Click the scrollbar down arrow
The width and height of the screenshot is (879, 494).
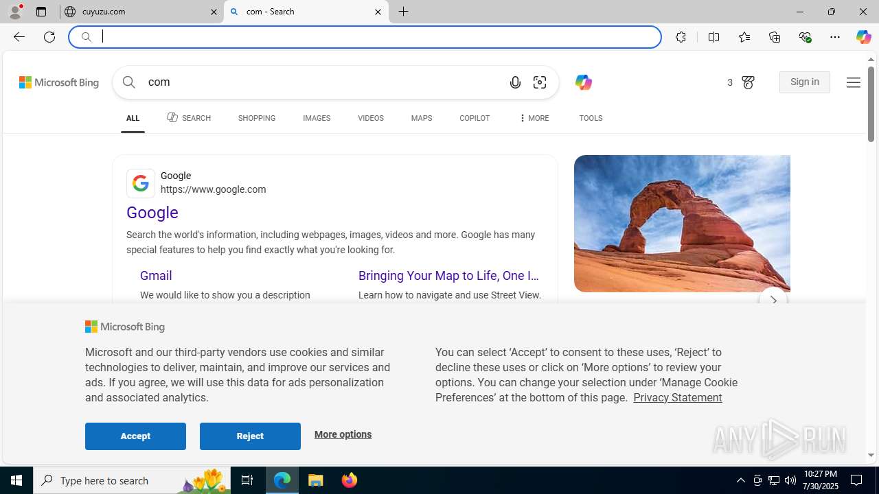tap(871, 455)
